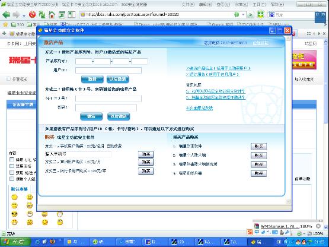Click 加入收藏夹 link on the page
This screenshot has width=329, height=247.
304,79
